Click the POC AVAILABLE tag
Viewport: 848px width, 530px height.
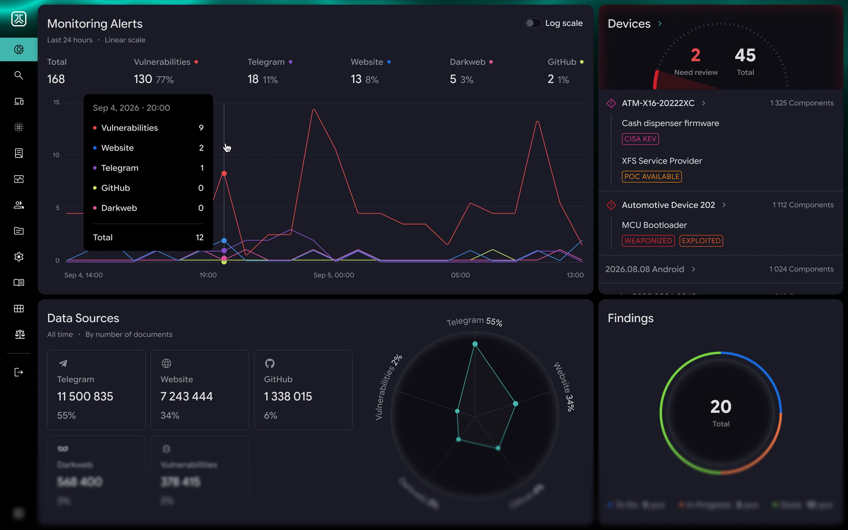click(x=652, y=177)
